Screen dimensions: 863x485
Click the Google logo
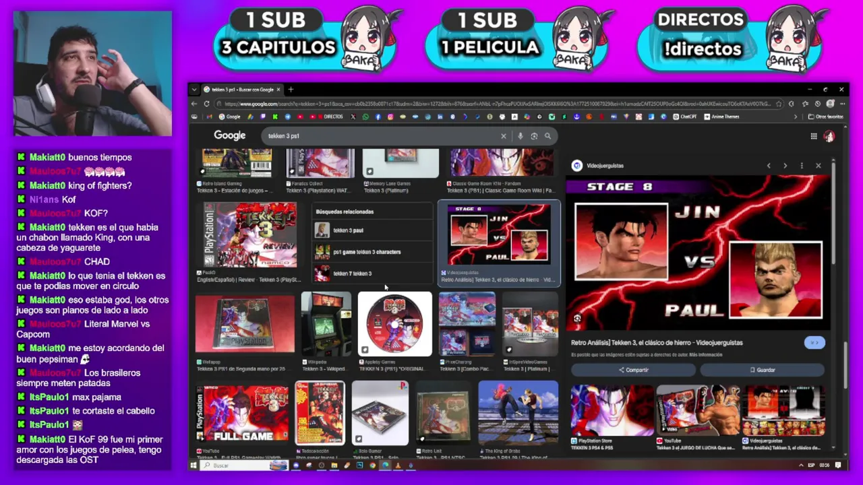click(230, 135)
